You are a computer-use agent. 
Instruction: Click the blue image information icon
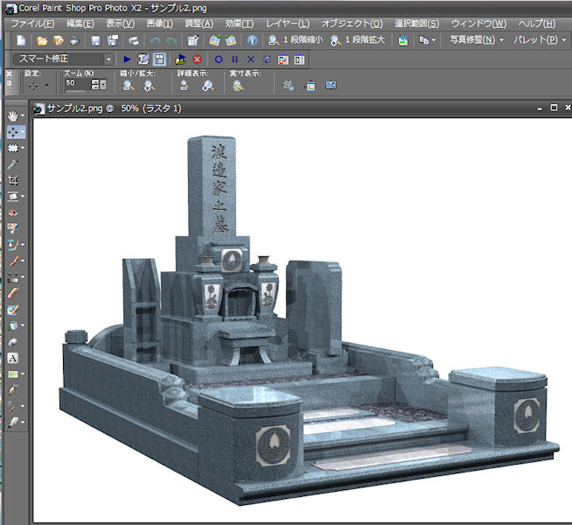pos(252,40)
